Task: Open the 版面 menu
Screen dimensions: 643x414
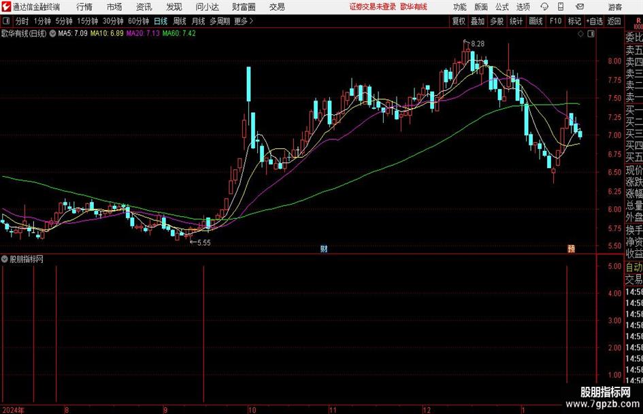Action: [481, 7]
